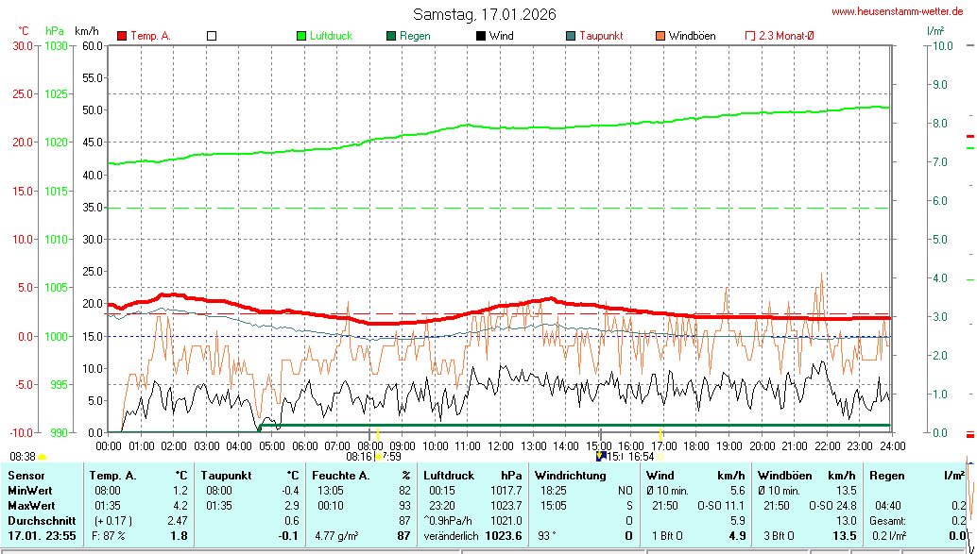Click the light green Luftdruck legend square

click(x=301, y=36)
